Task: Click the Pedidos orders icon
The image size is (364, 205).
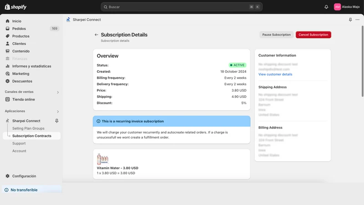Action: [7, 29]
